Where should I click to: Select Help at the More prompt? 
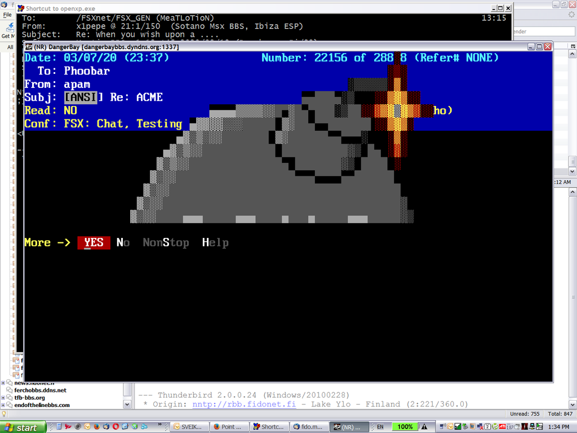pos(215,242)
